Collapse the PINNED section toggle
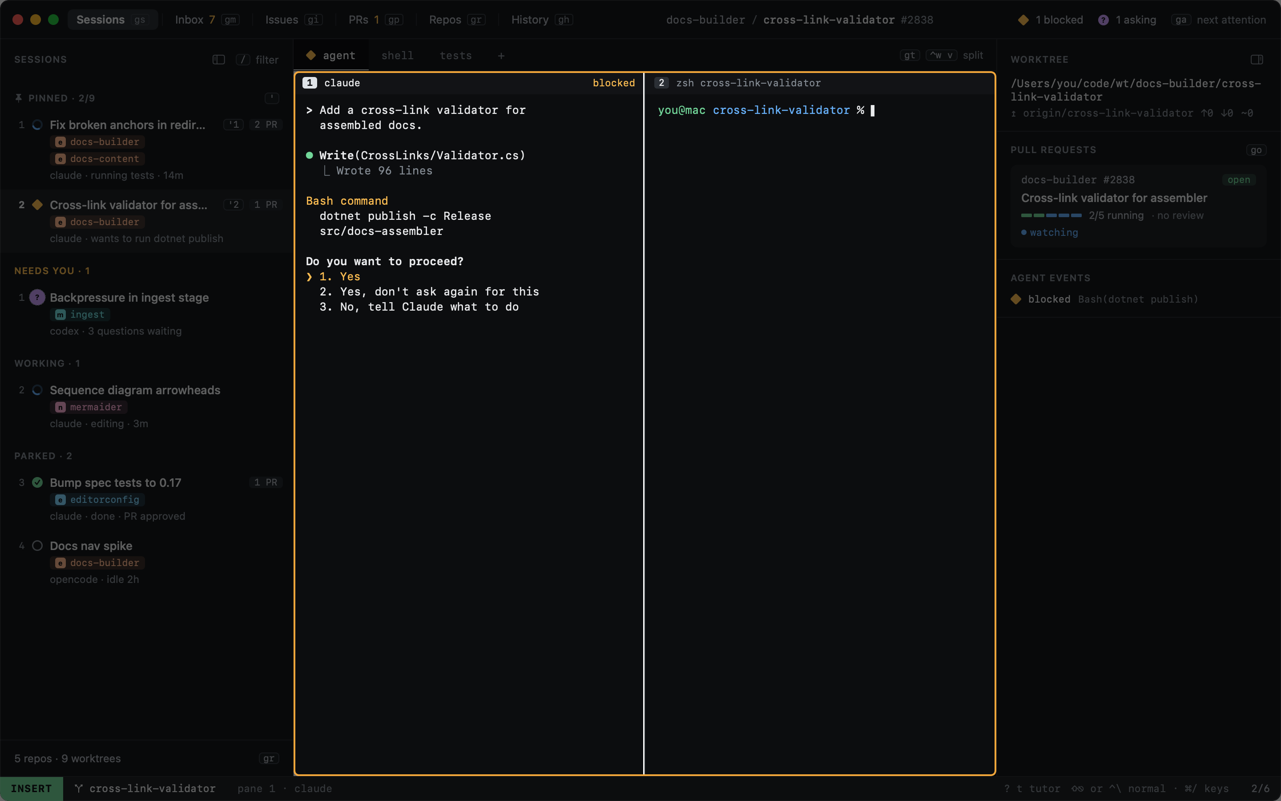This screenshot has height=801, width=1281. point(272,98)
